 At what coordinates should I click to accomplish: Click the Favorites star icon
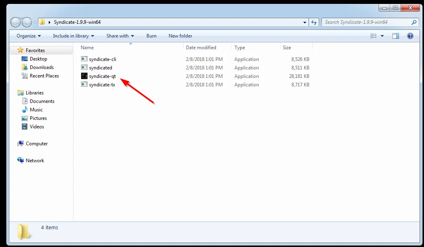20,50
